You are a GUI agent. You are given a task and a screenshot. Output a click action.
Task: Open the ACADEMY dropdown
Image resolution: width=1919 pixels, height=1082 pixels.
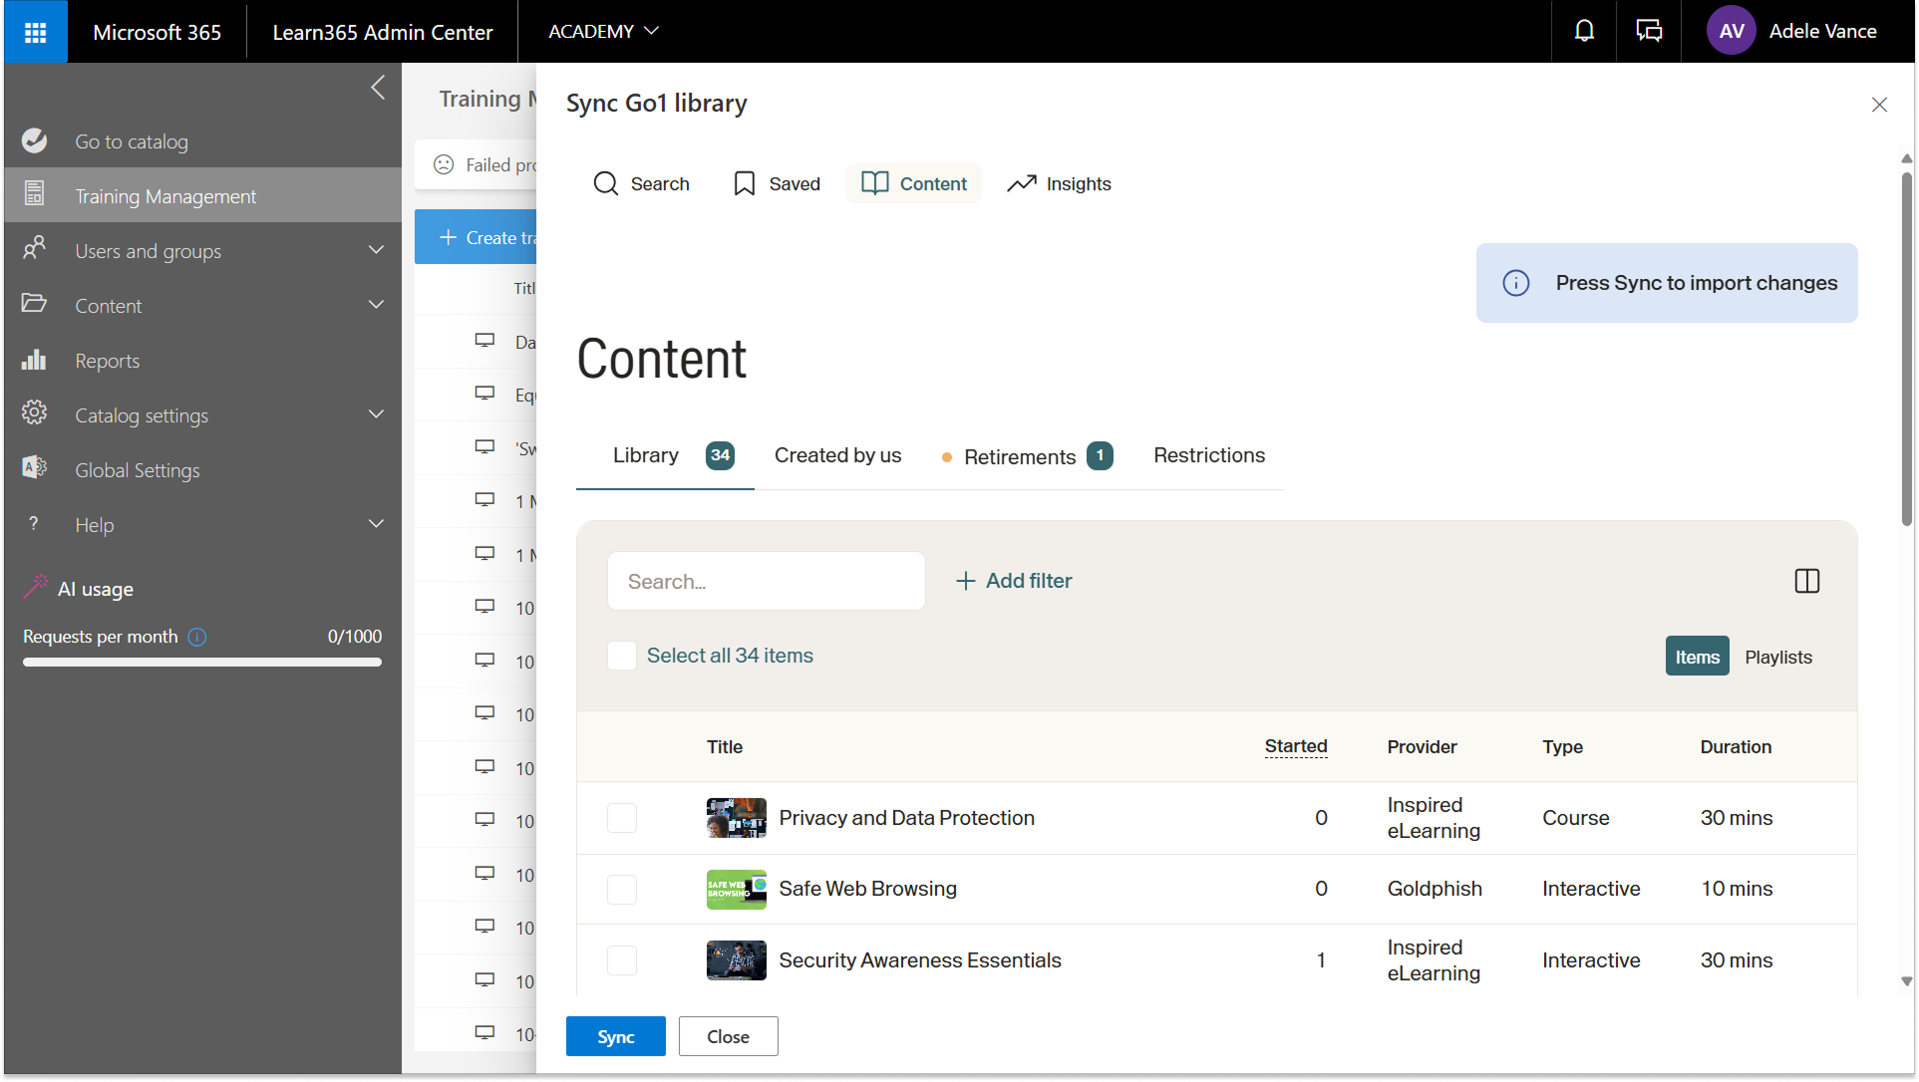603,32
